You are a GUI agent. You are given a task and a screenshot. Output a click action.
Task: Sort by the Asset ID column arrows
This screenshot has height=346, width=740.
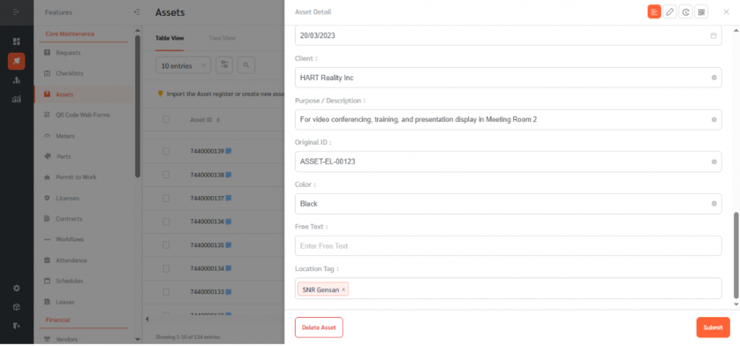click(x=218, y=120)
